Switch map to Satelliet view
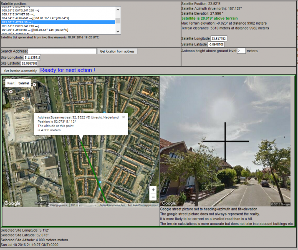Image resolution: width=298 pixels, height=250 pixels. click(x=24, y=83)
